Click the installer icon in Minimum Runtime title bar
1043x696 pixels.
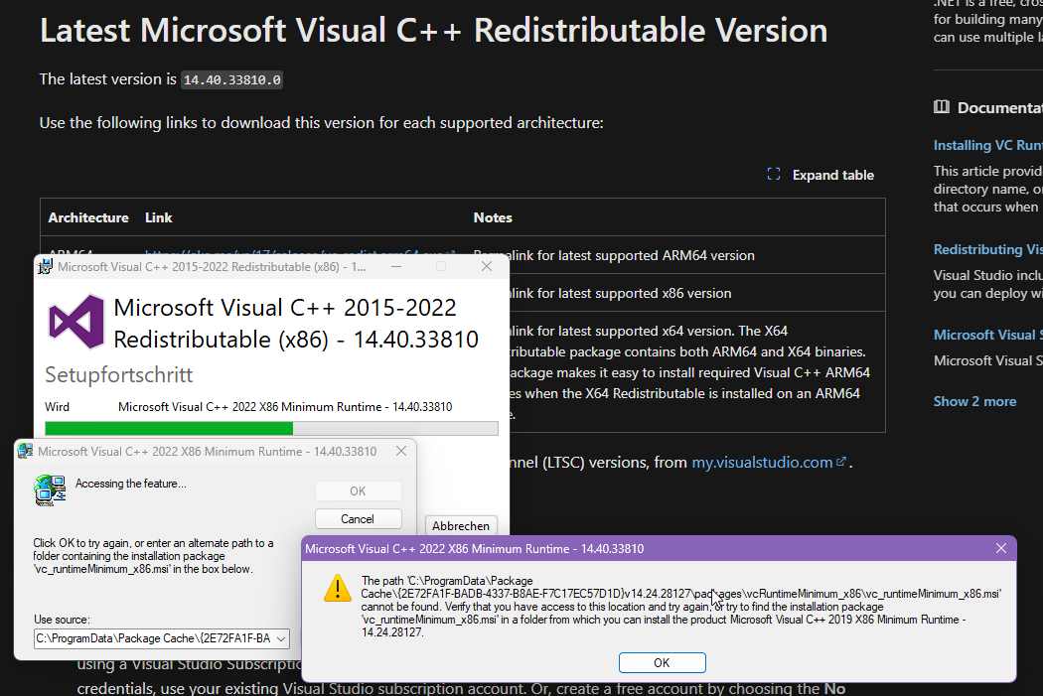click(x=25, y=451)
